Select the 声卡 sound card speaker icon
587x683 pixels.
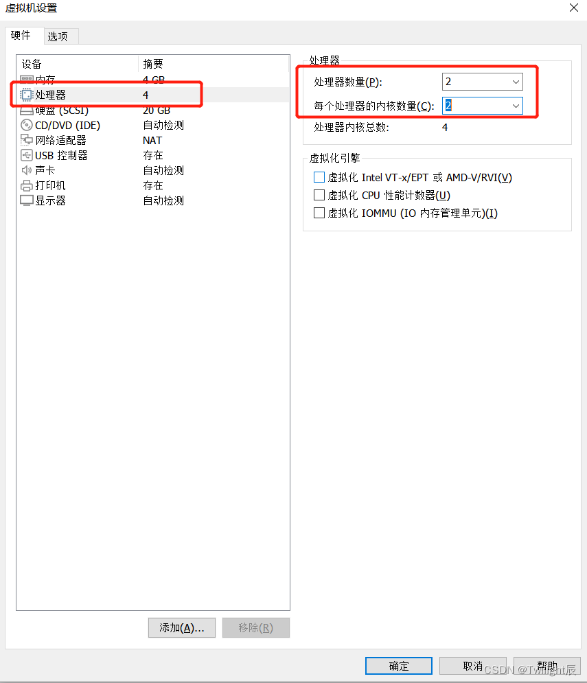(x=27, y=170)
